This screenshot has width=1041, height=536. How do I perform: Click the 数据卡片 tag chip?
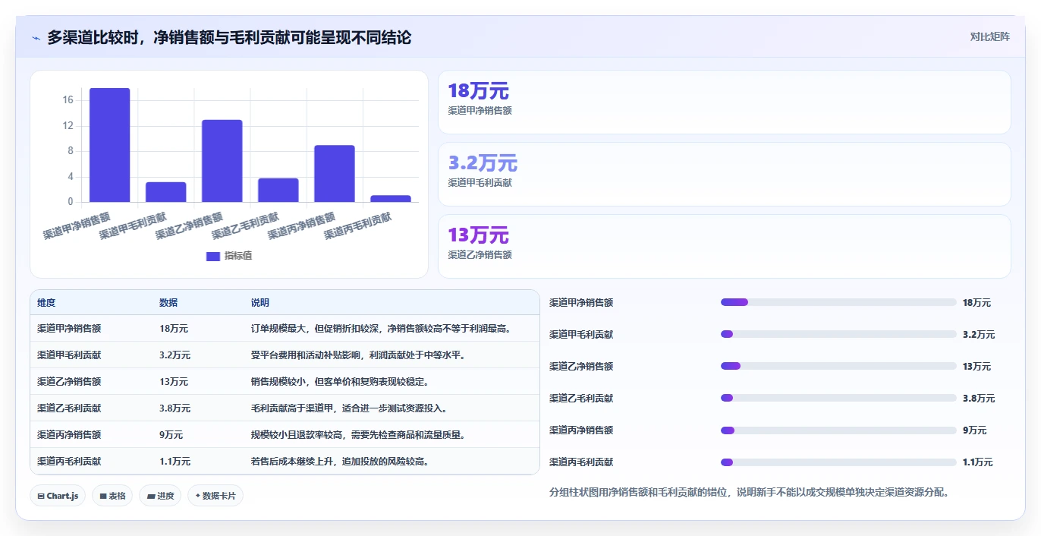[215, 496]
